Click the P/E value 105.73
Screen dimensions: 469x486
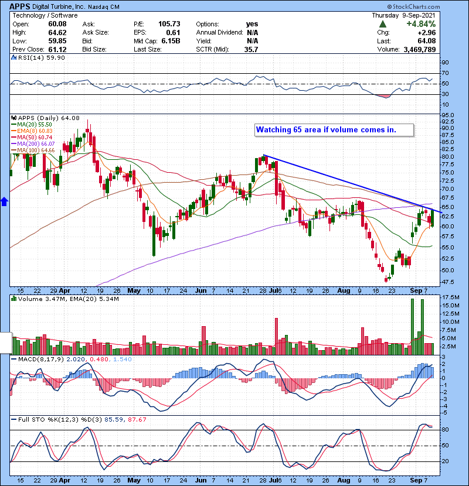click(x=169, y=24)
